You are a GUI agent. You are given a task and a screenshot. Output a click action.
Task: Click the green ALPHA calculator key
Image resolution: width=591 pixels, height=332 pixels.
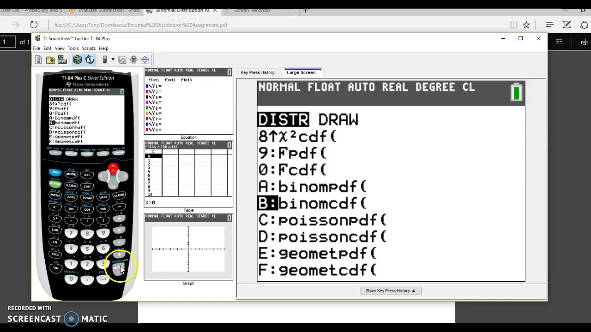tap(55, 184)
